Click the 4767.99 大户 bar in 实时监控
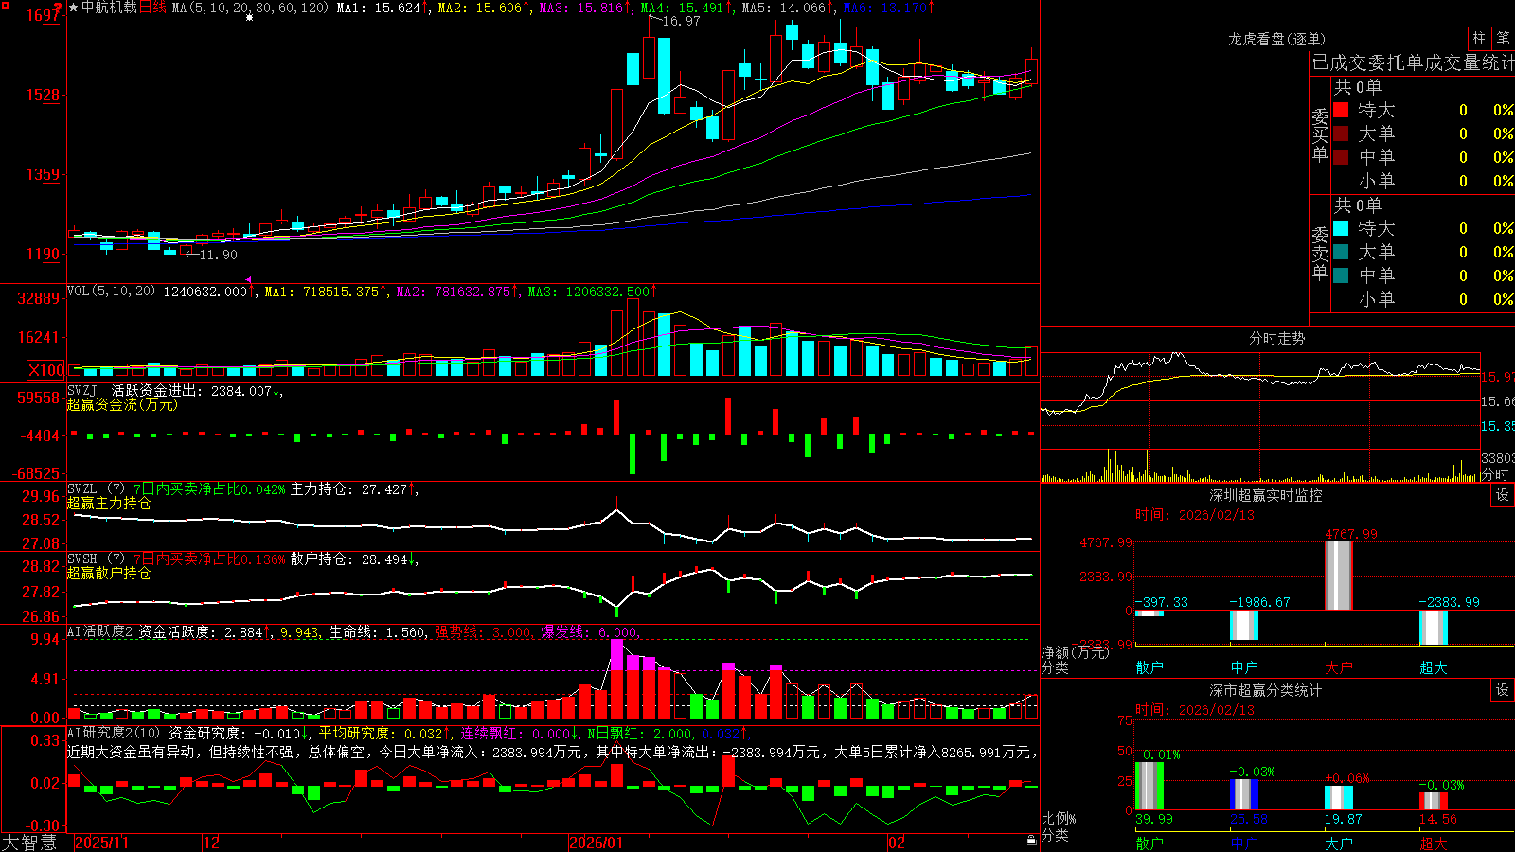 click(x=1339, y=576)
